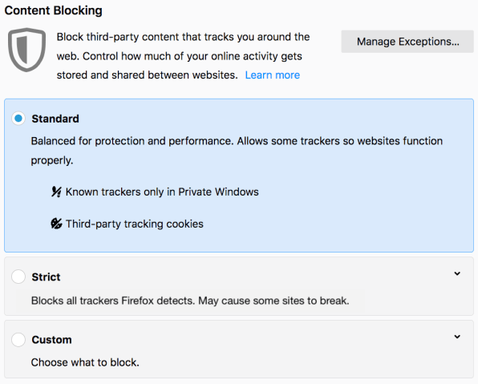
Task: Click the Content Blocking heading
Action: 54,10
